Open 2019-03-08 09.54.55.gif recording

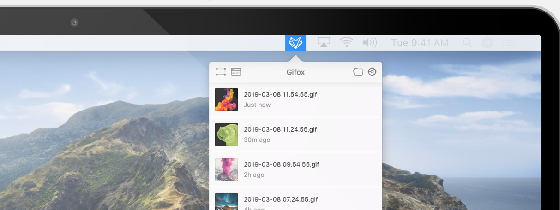pyautogui.click(x=295, y=169)
